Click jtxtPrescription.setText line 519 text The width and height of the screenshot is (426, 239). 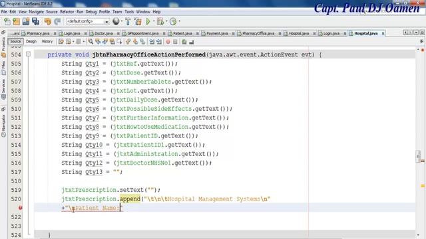[111, 190]
